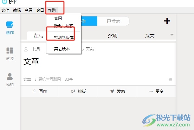Click the 写作 pencil button
Viewport: 194px width, 130px height.
(x=40, y=91)
